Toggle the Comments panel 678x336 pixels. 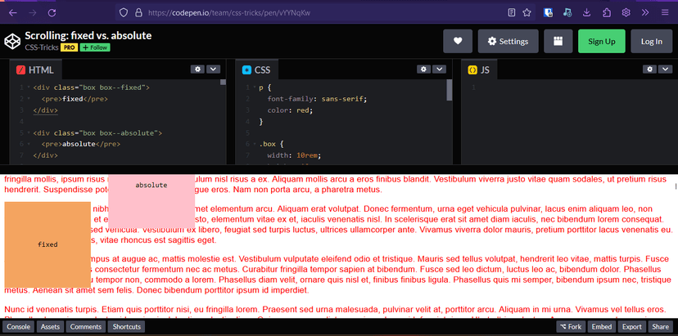click(x=85, y=327)
